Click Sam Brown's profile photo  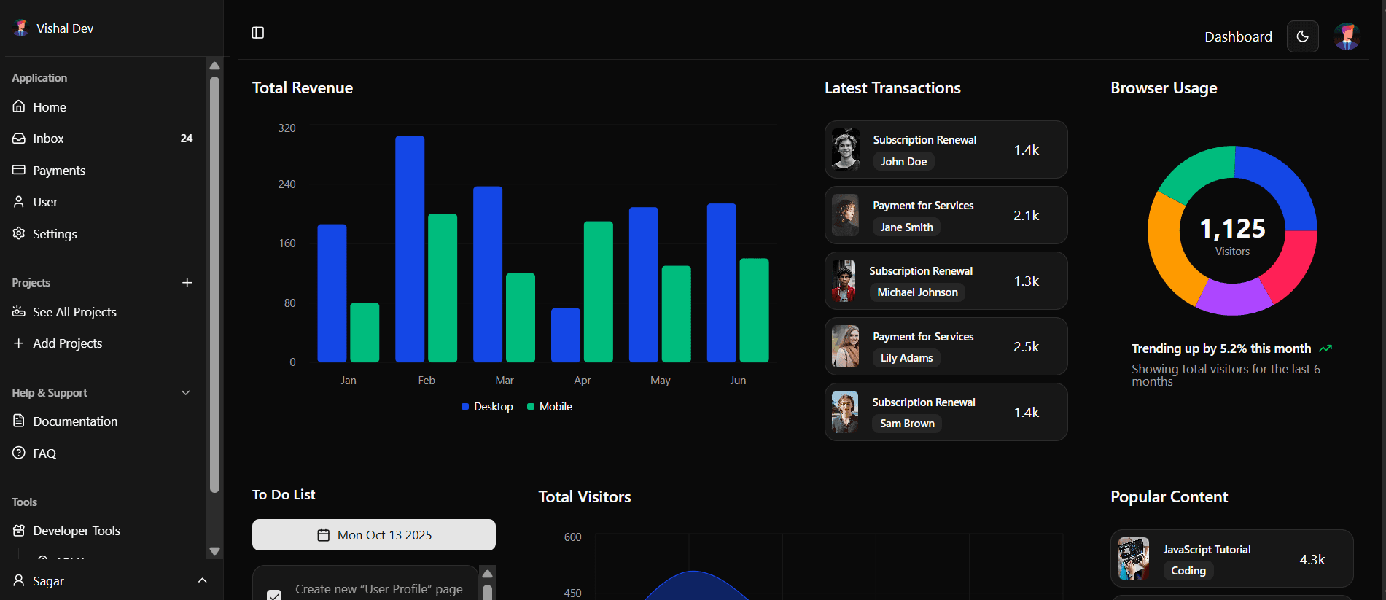point(845,412)
